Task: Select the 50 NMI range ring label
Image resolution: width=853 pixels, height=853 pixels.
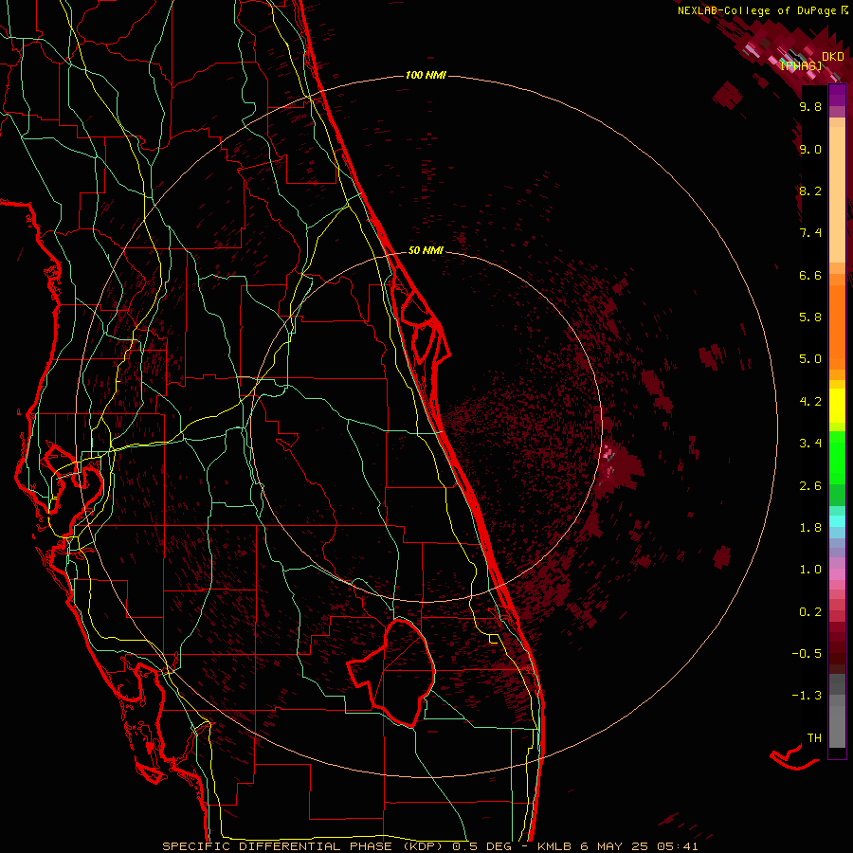Action: [x=426, y=250]
